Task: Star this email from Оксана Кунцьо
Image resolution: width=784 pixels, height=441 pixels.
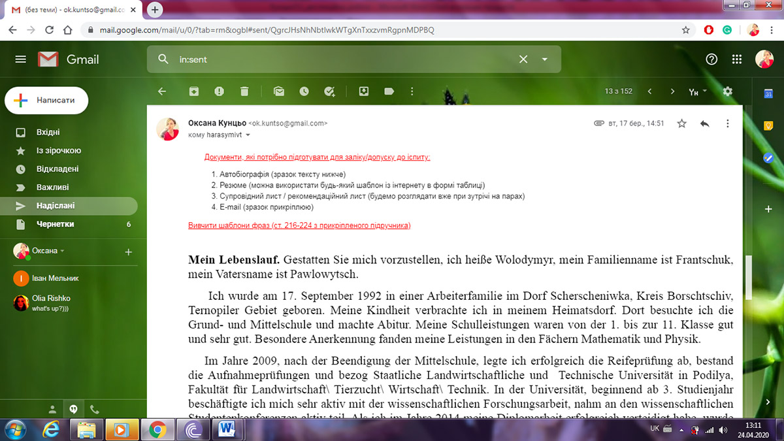Action: click(x=681, y=123)
